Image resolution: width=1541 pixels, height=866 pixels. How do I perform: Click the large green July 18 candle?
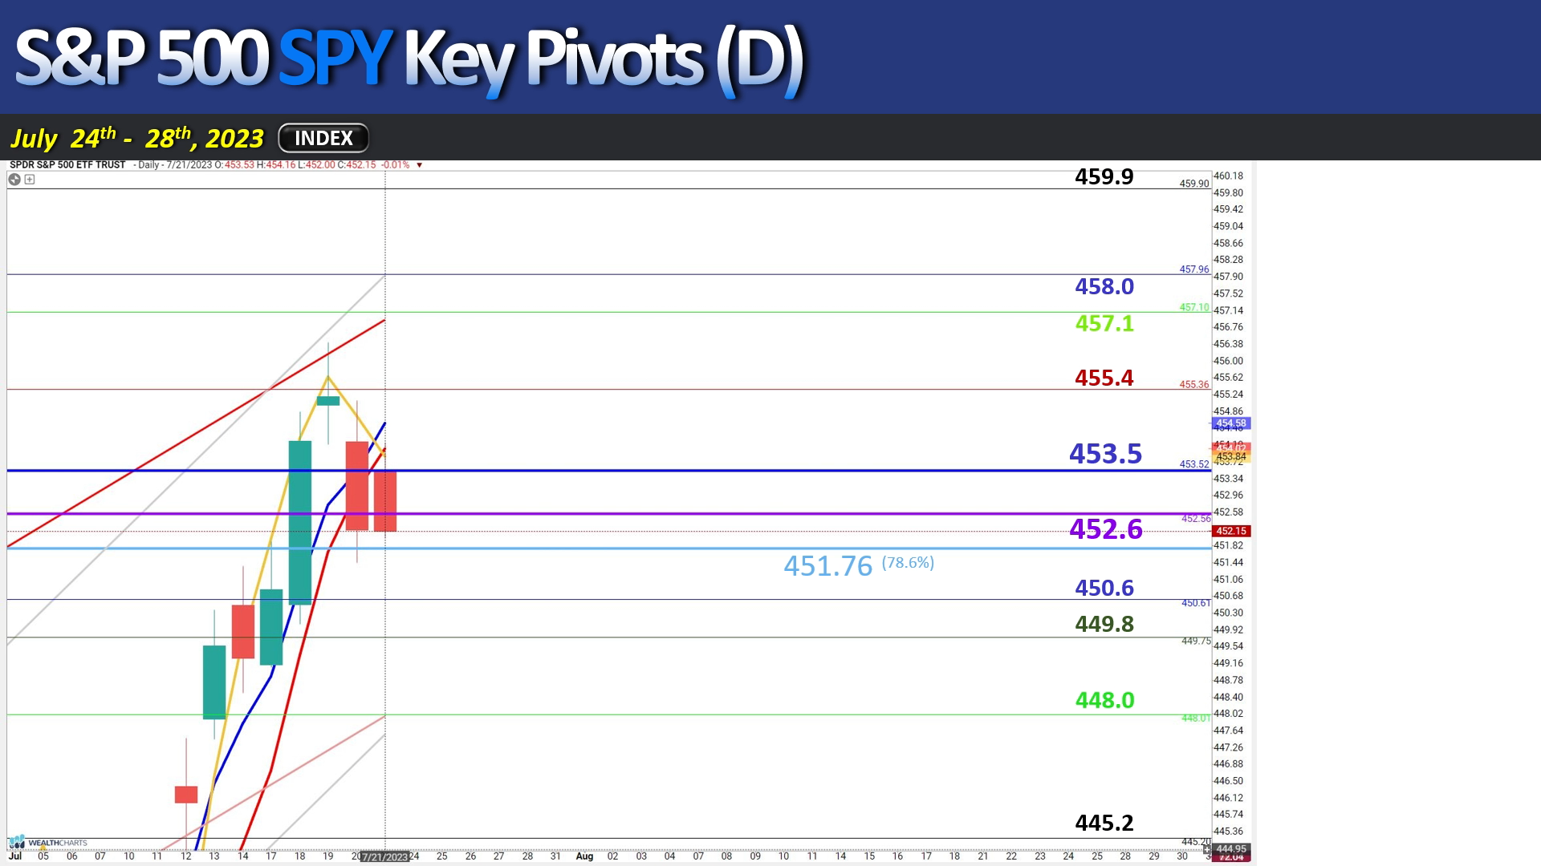tap(300, 522)
